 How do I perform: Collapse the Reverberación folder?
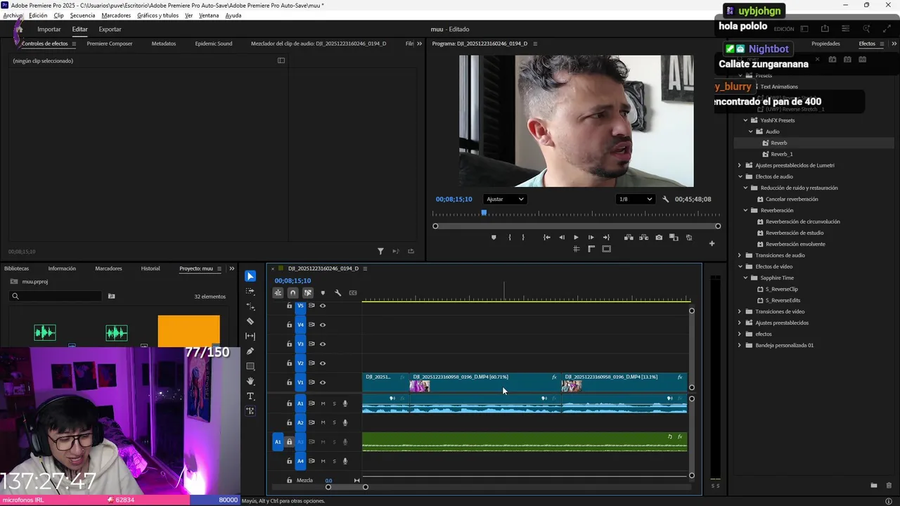(x=746, y=210)
